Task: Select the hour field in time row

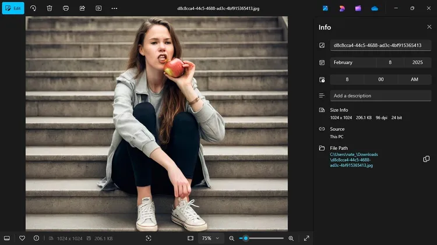Action: pos(347,79)
